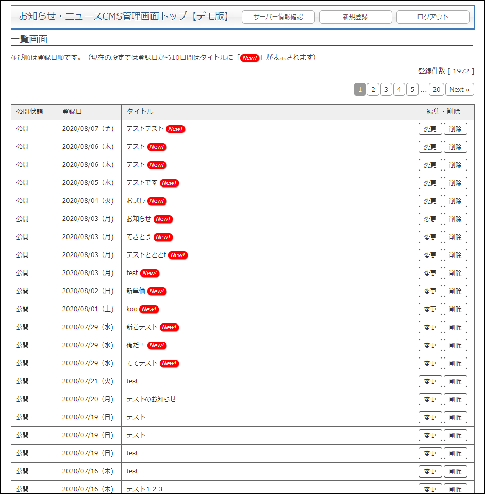The image size is (485, 494).
Task: Select page 5 in the pager
Action: [411, 89]
